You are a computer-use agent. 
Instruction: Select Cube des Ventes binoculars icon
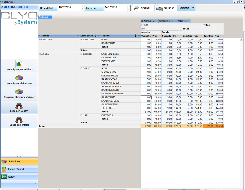pyautogui.click(x=19, y=106)
